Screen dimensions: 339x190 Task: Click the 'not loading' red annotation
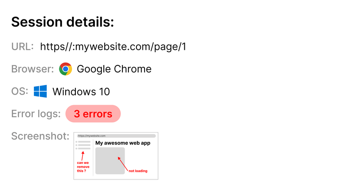[138, 171]
